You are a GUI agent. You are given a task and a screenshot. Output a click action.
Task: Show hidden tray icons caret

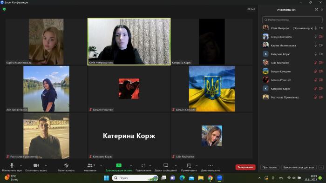(x=259, y=178)
